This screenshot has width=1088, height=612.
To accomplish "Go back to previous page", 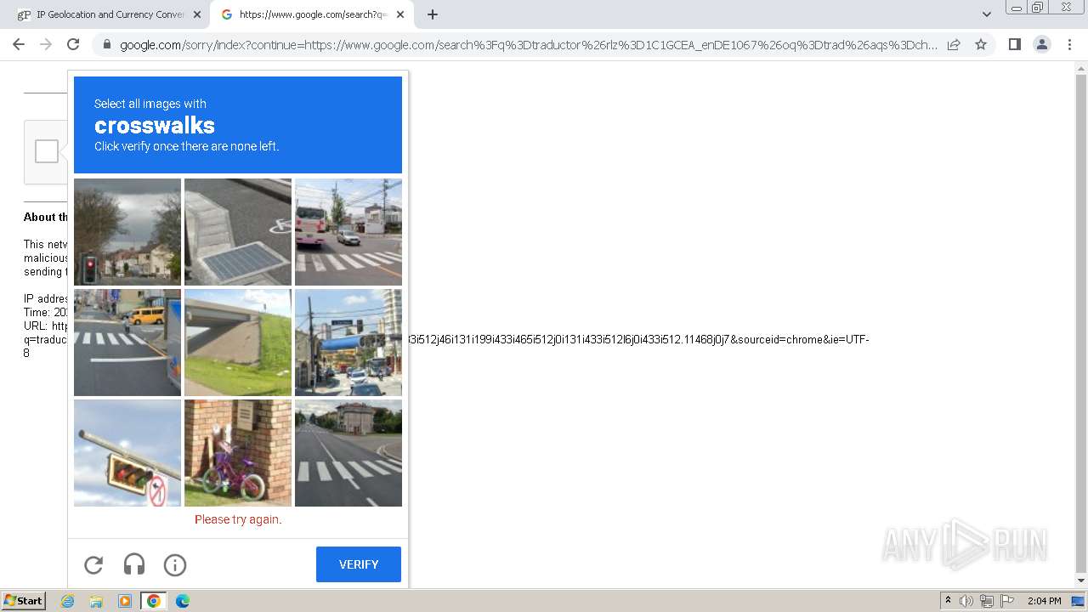I will pos(19,44).
